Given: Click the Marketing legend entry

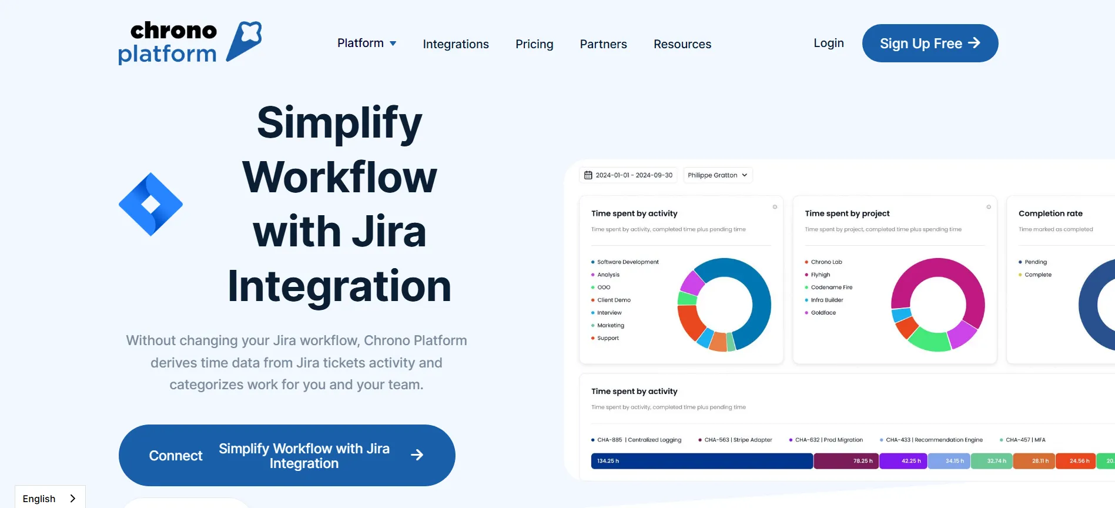Looking at the screenshot, I should tap(608, 325).
